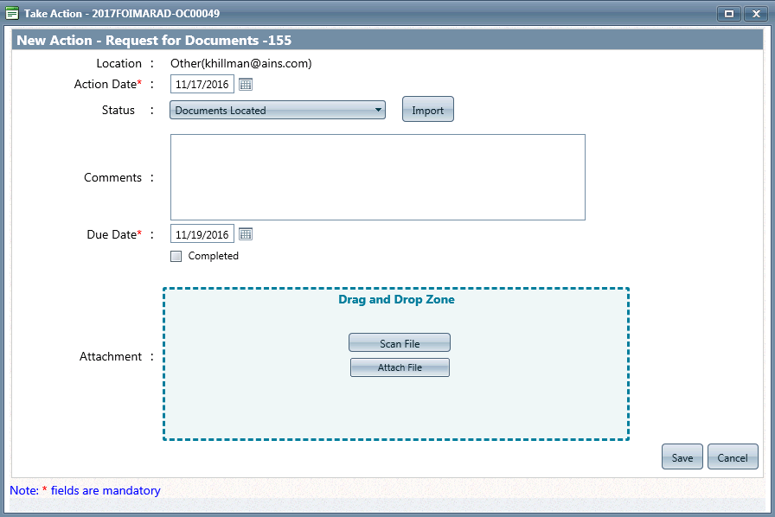Open the Action Date calendar picker

point(246,85)
